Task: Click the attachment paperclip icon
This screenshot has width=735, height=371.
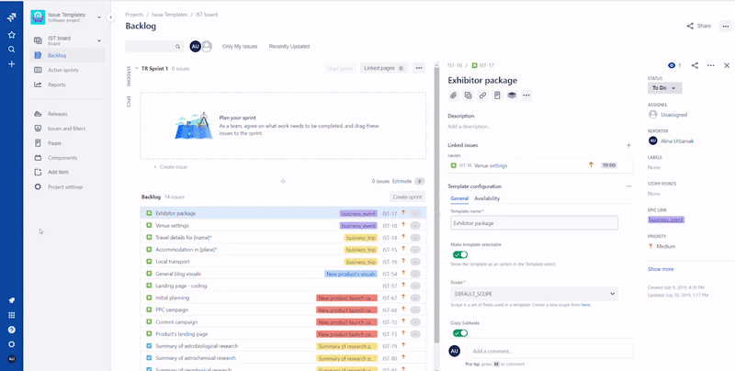Action: click(x=453, y=96)
